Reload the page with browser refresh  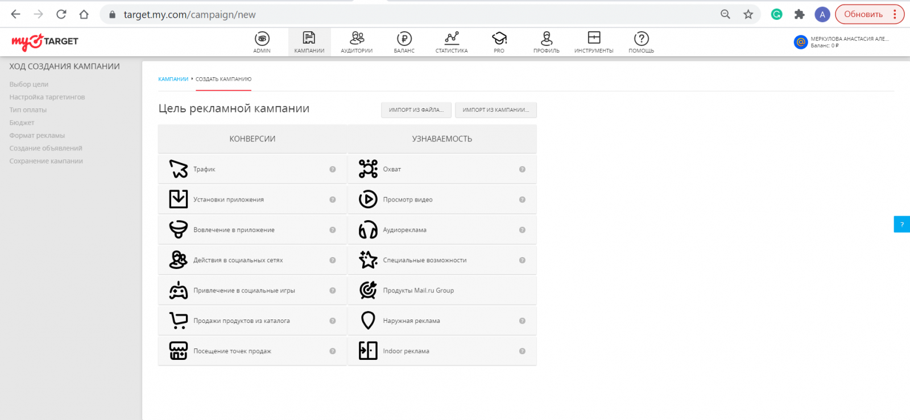point(61,14)
